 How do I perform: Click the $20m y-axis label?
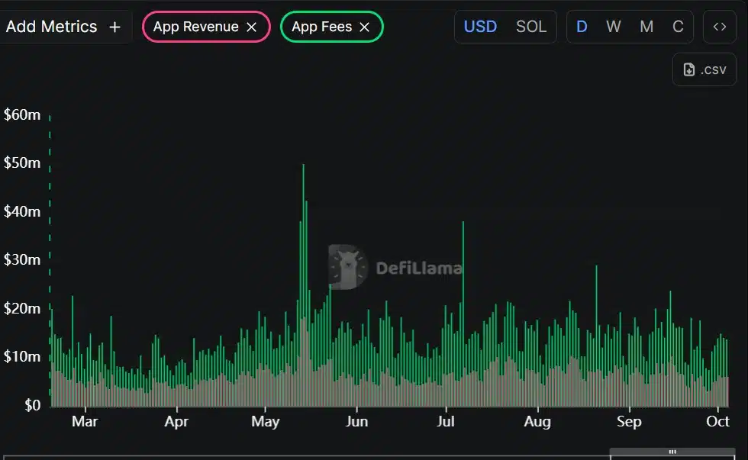[x=22, y=308]
